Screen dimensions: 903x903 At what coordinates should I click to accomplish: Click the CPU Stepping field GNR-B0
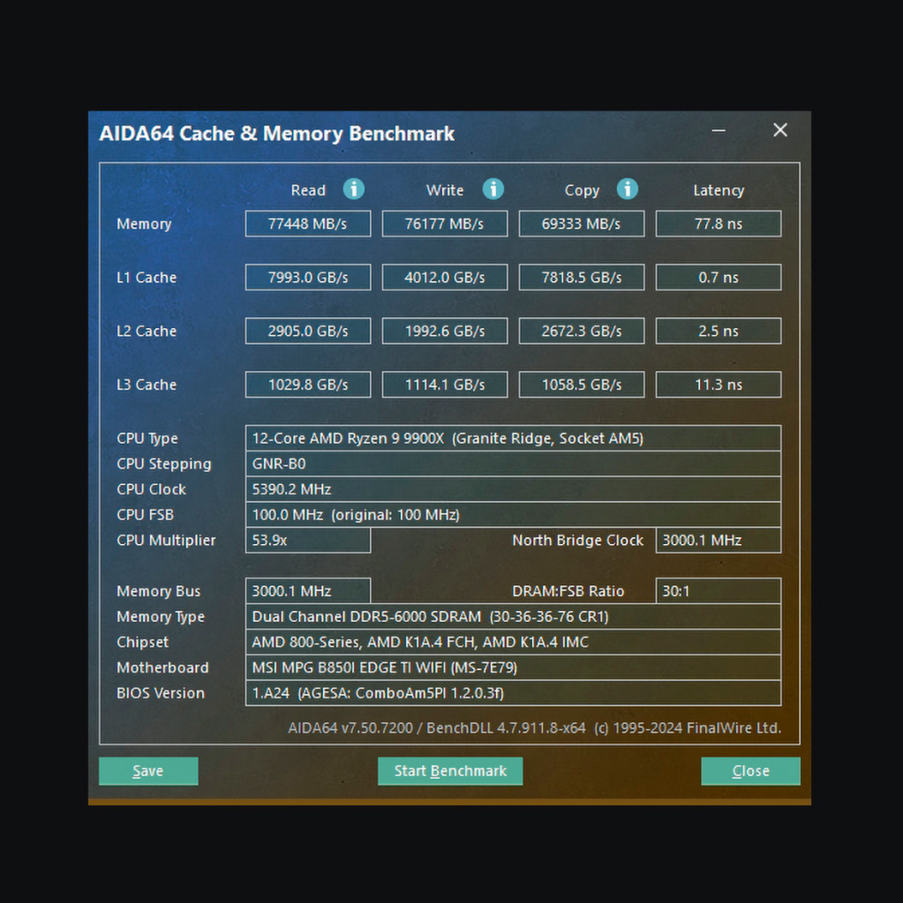(x=513, y=464)
